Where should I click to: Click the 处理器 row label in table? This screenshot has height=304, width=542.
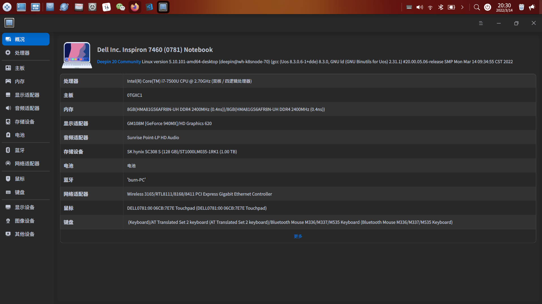coord(71,81)
